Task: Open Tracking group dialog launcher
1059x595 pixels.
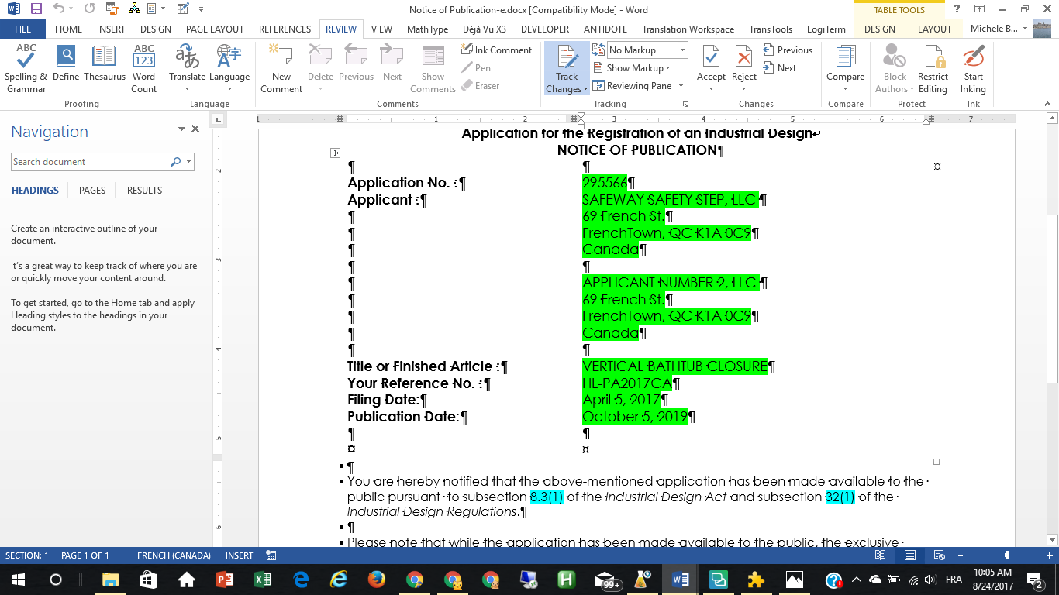Action: [x=685, y=104]
